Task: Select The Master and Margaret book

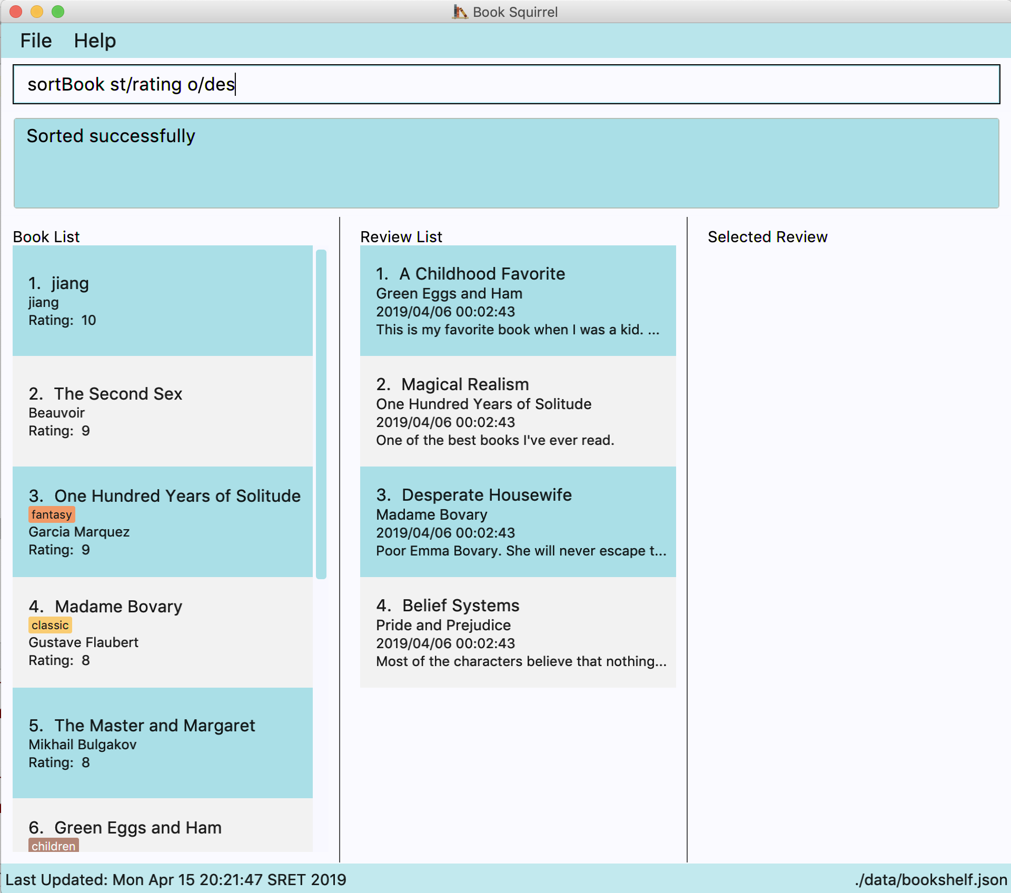Action: tap(163, 743)
